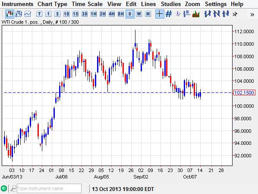Open the Studies menu
This screenshot has width=258, height=194.
[170, 4]
